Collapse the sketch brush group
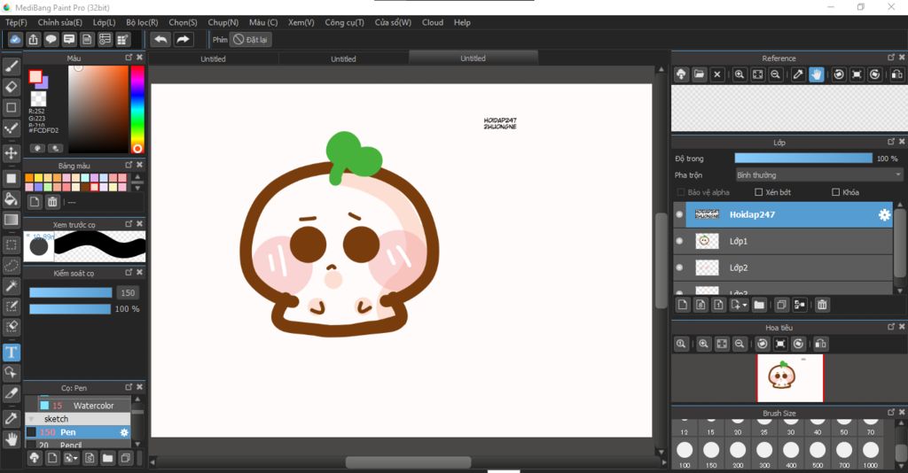This screenshot has width=908, height=473. point(33,419)
